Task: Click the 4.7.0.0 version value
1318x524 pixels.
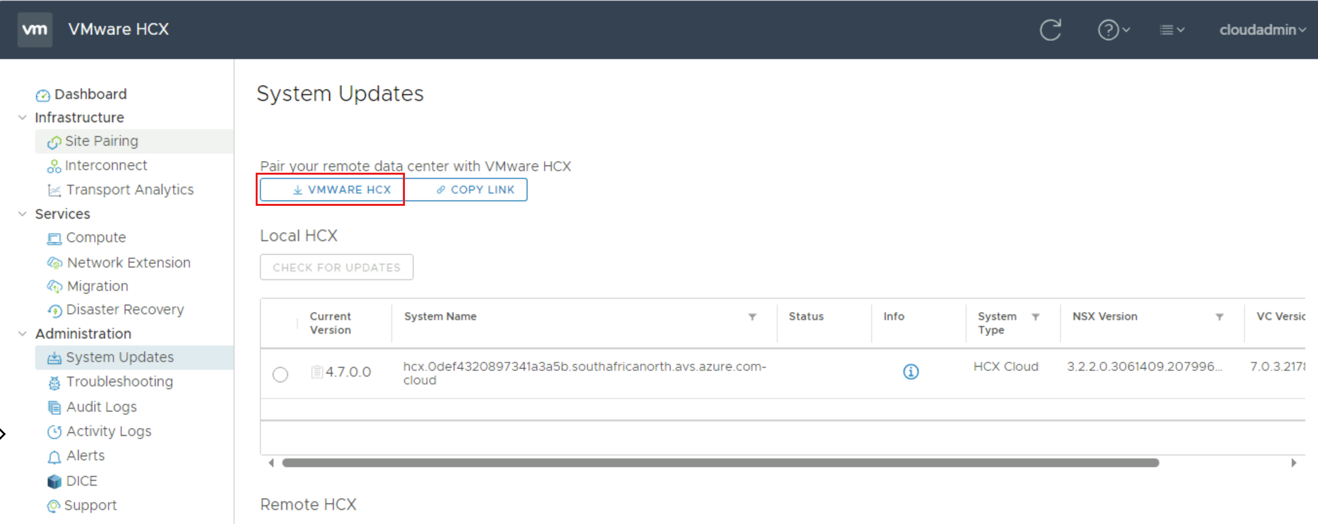Action: coord(348,372)
